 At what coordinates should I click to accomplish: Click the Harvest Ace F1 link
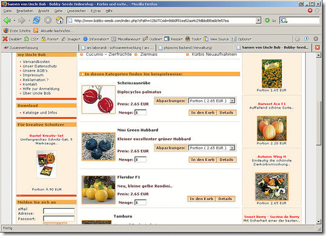pos(271,104)
